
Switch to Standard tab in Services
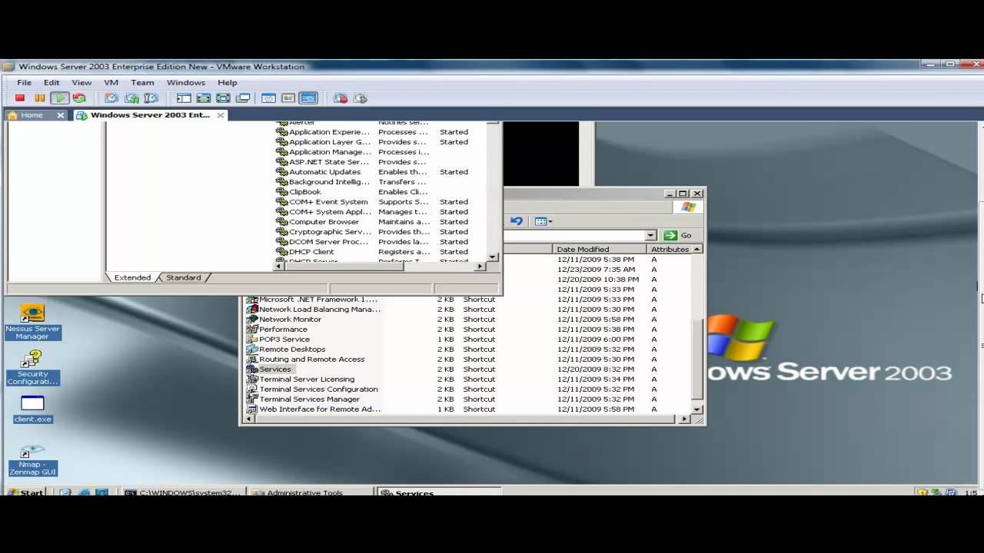click(x=184, y=277)
